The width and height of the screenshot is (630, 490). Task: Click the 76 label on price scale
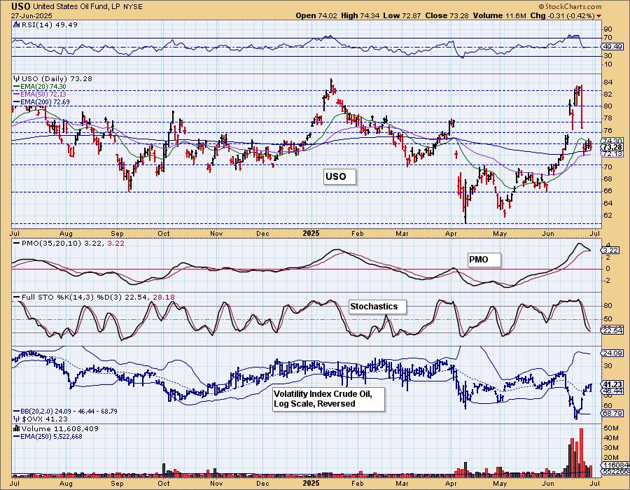pos(608,130)
